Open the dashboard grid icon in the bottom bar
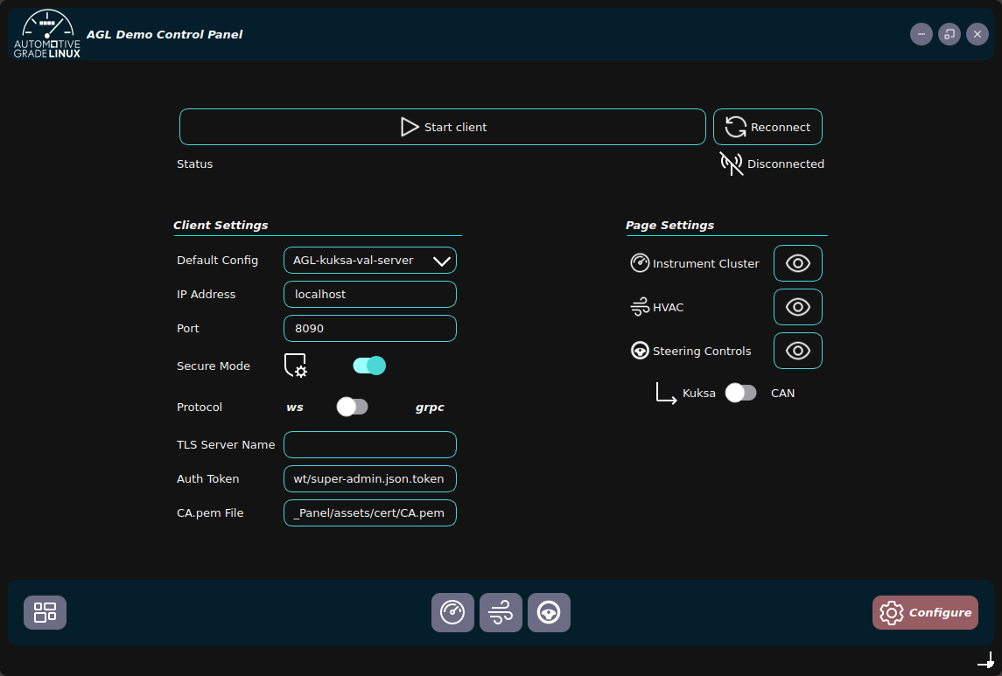Viewport: 1002px width, 676px height. tap(45, 612)
